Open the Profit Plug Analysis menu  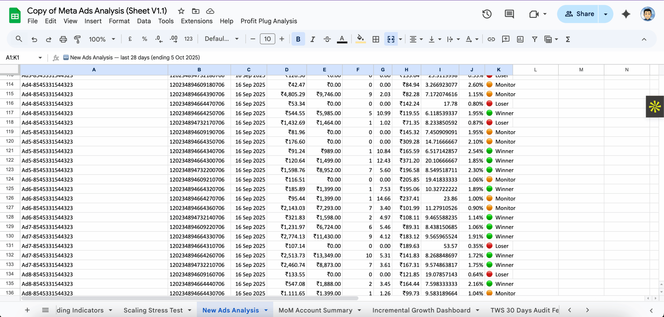click(268, 21)
